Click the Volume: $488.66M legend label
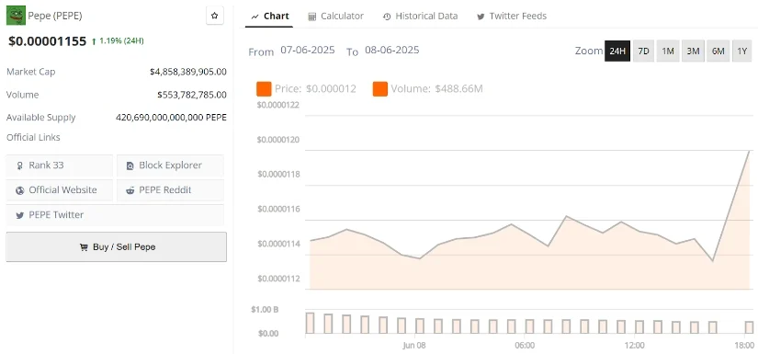758x354 pixels. pos(437,89)
